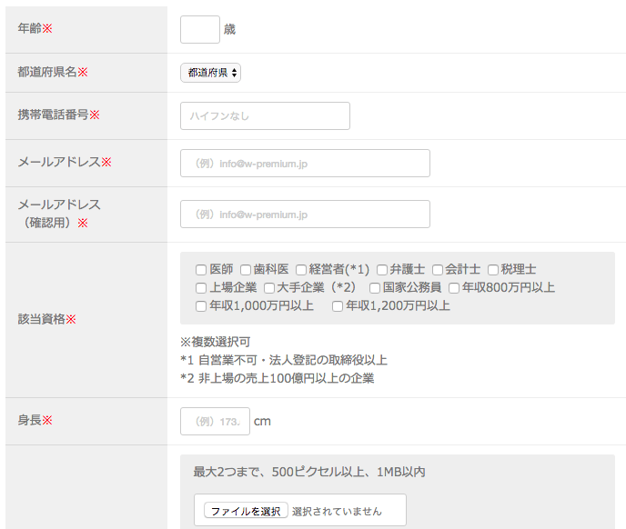Open the 都道府県 prefecture dropdown
This screenshot has width=626, height=529.
tap(210, 73)
